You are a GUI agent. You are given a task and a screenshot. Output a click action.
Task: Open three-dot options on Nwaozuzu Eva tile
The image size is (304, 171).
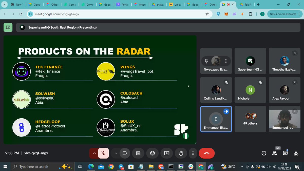(x=226, y=61)
